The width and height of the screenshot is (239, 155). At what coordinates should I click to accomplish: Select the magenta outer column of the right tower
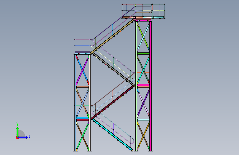(x=151, y=86)
